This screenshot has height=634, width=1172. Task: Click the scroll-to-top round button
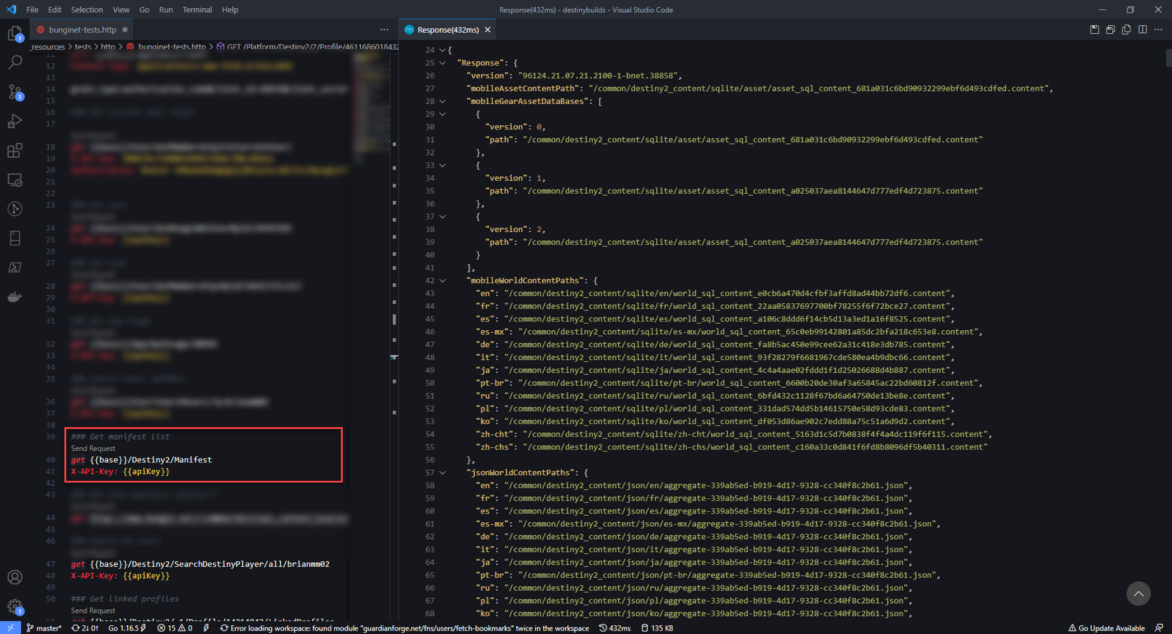[1138, 594]
